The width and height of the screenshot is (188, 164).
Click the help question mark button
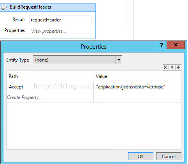click(161, 45)
